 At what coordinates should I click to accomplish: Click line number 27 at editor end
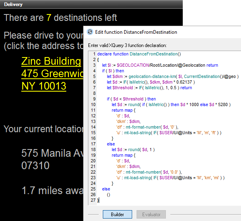[x=93, y=200]
